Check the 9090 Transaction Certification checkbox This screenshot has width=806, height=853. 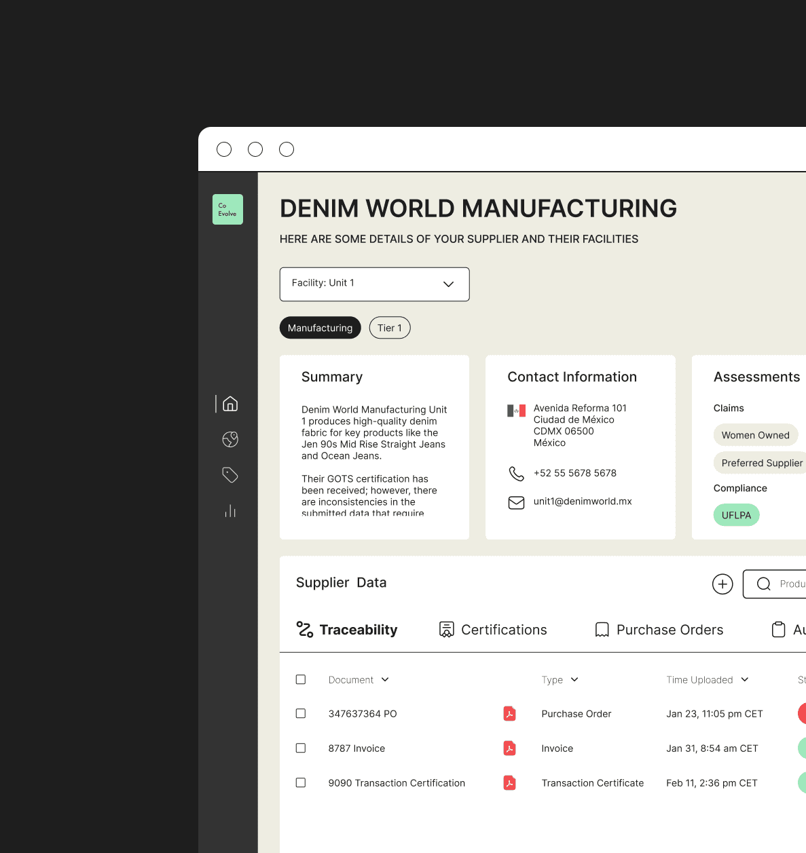pos(301,782)
